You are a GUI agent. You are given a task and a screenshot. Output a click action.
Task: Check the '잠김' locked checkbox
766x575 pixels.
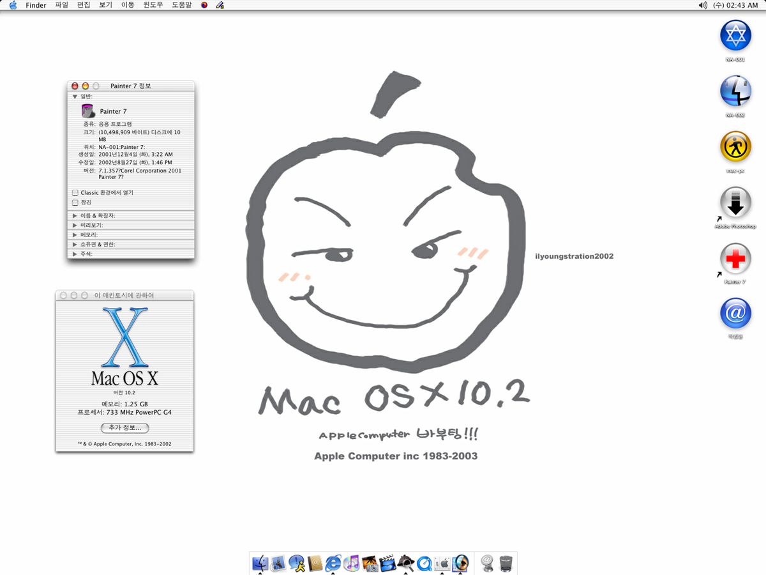[x=75, y=203]
